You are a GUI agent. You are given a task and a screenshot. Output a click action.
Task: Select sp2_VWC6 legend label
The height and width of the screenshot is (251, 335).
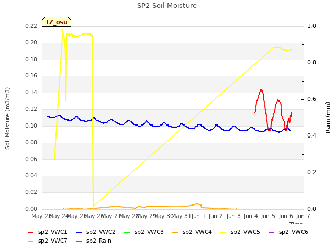point(293,232)
